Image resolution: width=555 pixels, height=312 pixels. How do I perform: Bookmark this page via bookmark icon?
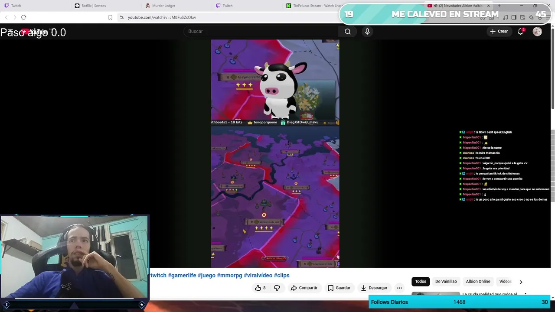pyautogui.click(x=110, y=17)
